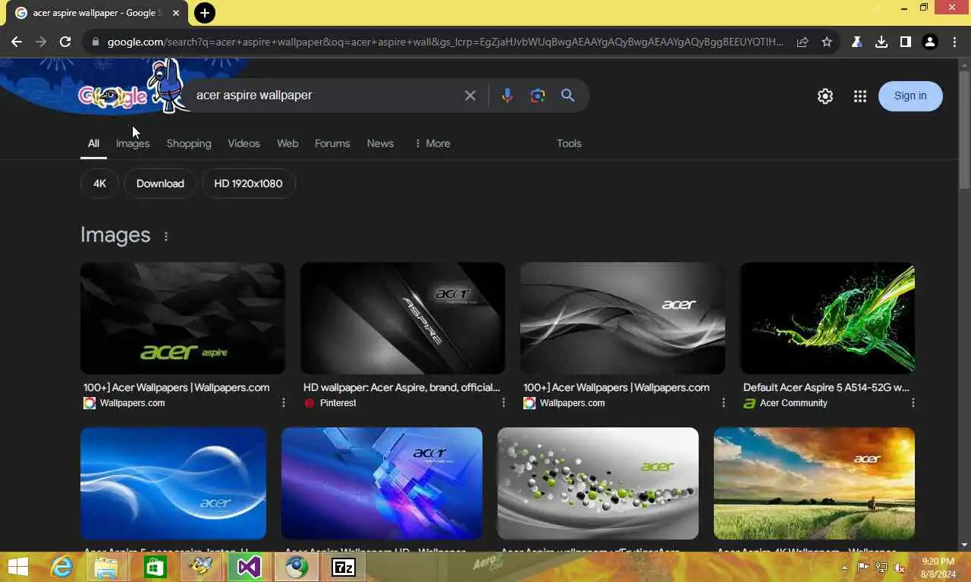This screenshot has height=582, width=971.
Task: Click the muted volume tray icon
Action: click(x=900, y=568)
